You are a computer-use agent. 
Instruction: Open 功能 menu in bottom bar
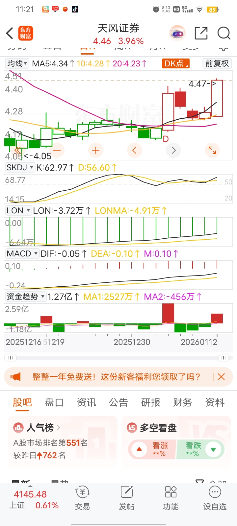(x=171, y=498)
